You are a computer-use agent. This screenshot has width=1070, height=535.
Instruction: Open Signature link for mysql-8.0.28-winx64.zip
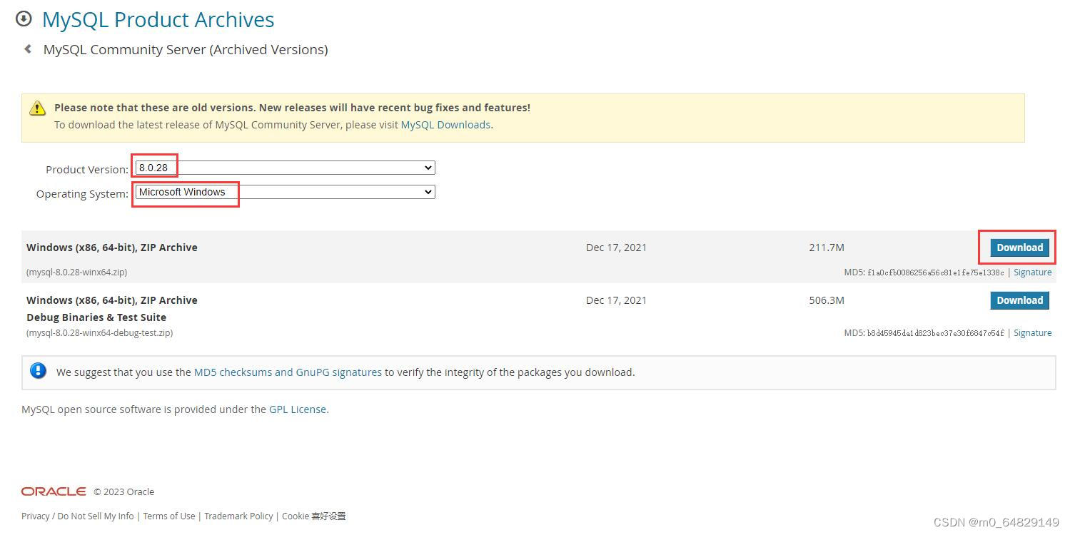(1032, 272)
